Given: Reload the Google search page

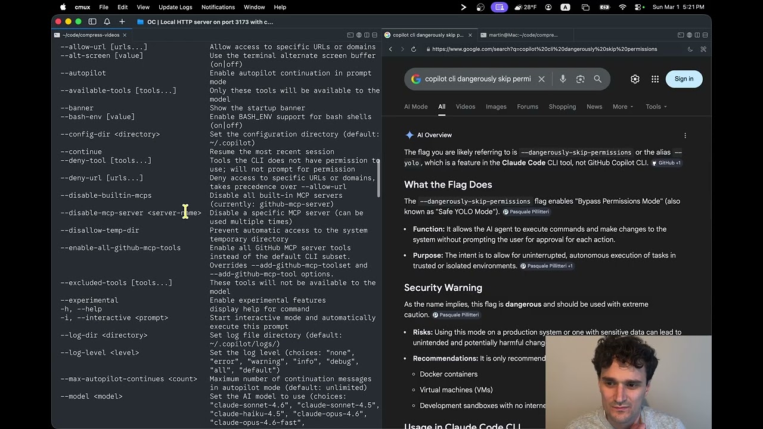Looking at the screenshot, I should 413,49.
